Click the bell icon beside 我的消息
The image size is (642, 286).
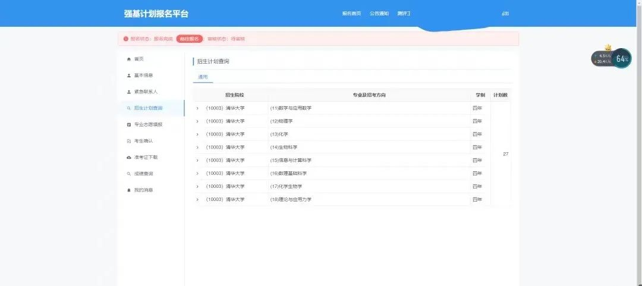point(129,190)
